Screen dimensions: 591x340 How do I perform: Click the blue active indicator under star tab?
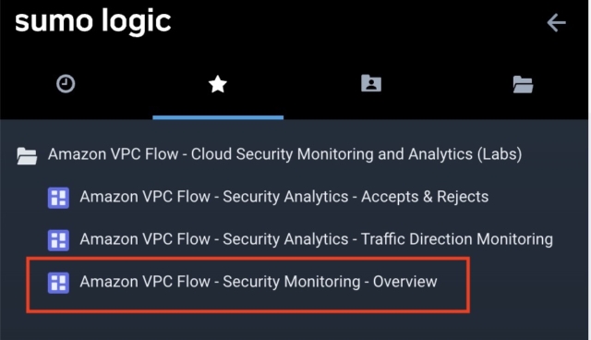tap(218, 117)
